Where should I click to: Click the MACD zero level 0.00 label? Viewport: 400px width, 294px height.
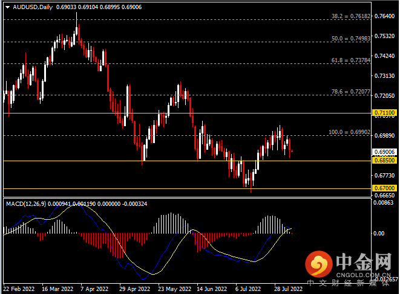[379, 234]
